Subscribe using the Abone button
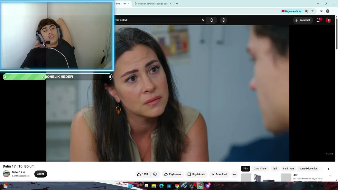338x190 pixels. 41,174
